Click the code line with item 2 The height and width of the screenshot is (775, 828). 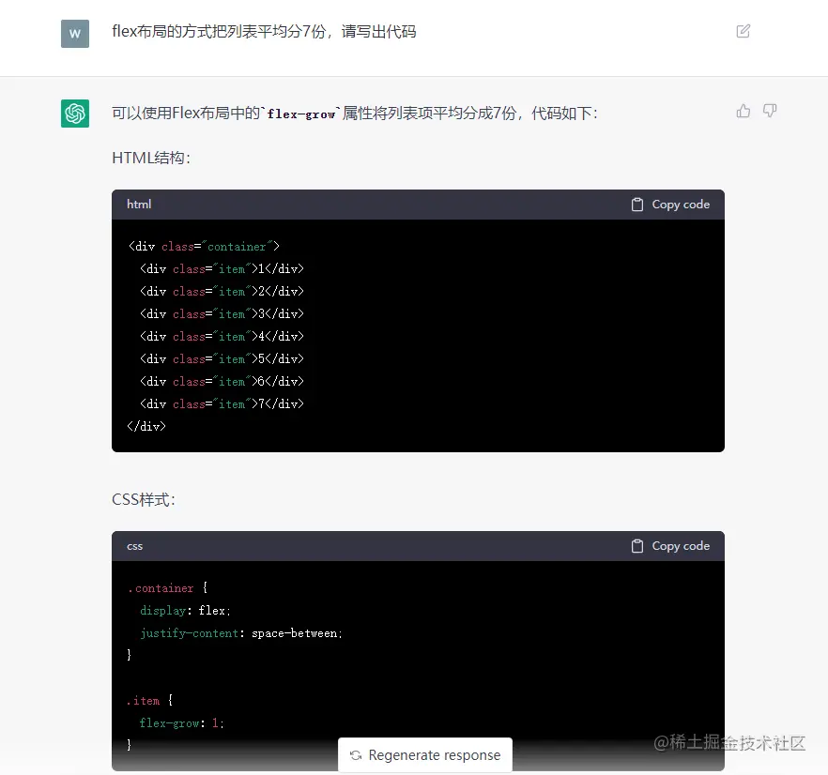coord(222,292)
